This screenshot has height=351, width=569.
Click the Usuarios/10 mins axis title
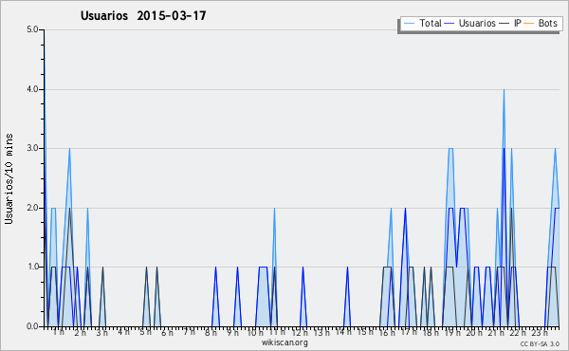coord(9,179)
